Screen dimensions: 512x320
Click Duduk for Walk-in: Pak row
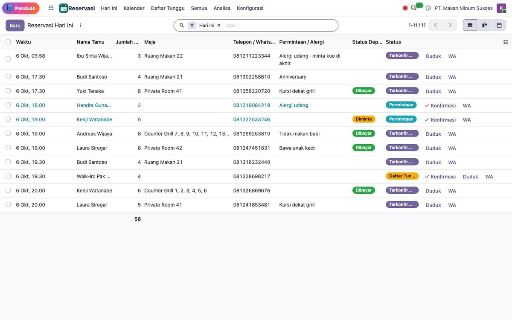(470, 177)
